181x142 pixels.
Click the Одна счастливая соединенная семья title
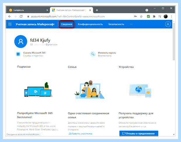coord(88,115)
